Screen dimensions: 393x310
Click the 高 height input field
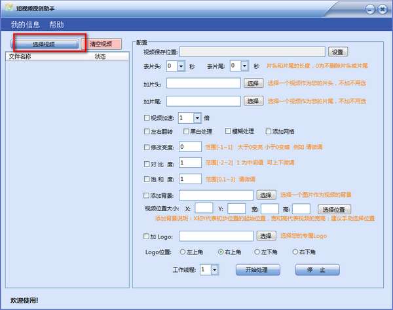[301, 208]
